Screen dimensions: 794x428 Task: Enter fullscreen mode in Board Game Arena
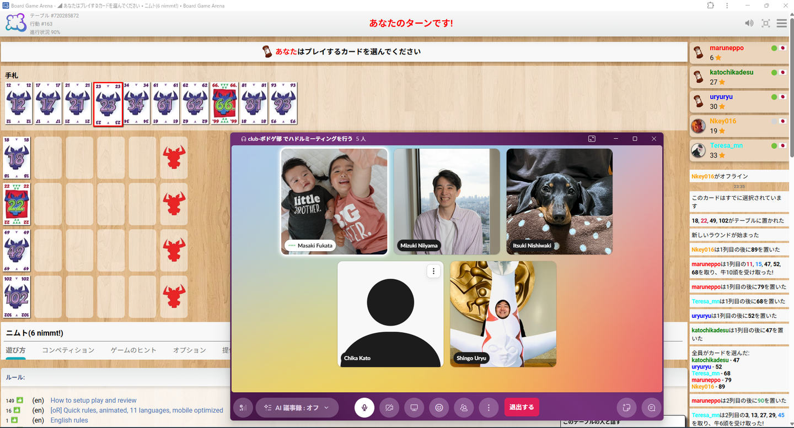pos(765,23)
